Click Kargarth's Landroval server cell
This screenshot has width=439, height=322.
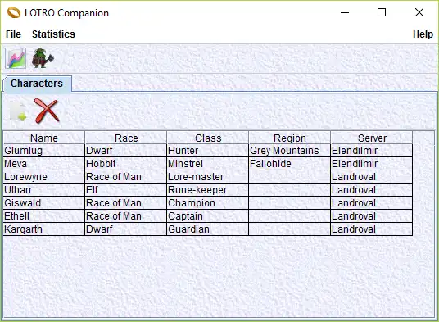pos(372,229)
